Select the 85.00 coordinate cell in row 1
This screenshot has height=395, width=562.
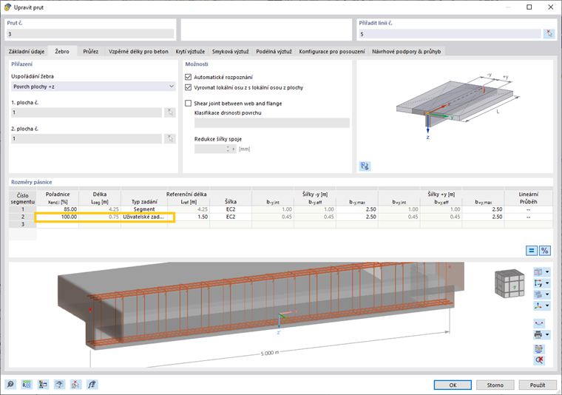(x=58, y=209)
